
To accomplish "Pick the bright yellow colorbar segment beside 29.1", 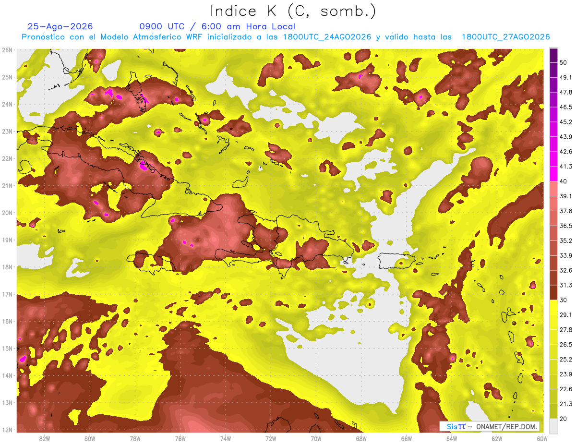I will [553, 307].
